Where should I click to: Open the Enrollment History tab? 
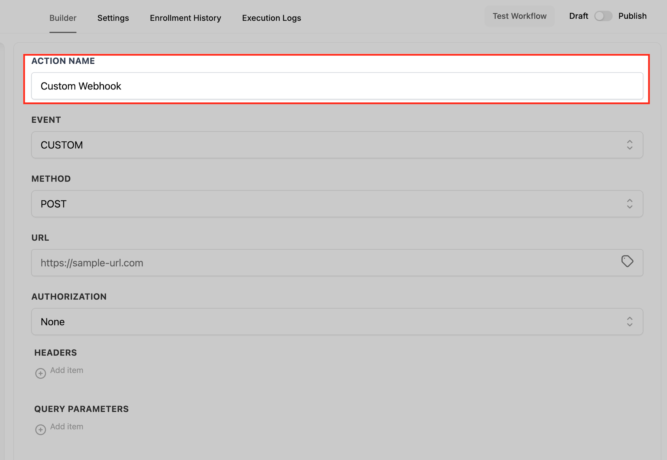[185, 18]
